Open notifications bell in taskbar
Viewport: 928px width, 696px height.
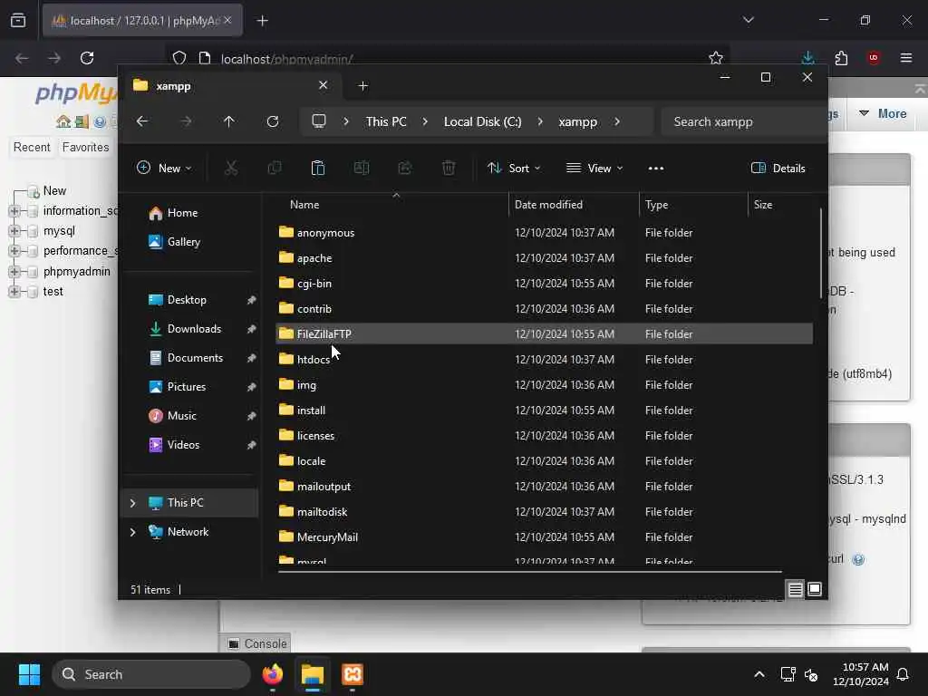click(904, 674)
